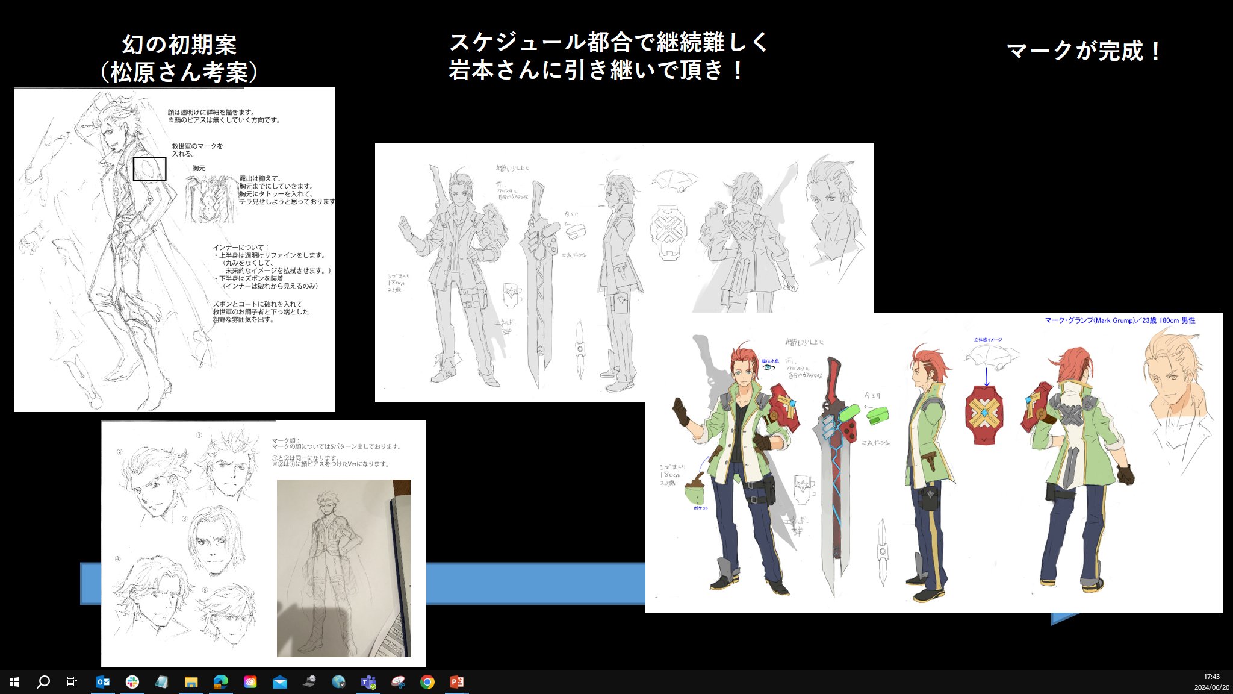The width and height of the screenshot is (1233, 694).
Task: Click the early draft sketch by Matsubara
Action: point(174,250)
